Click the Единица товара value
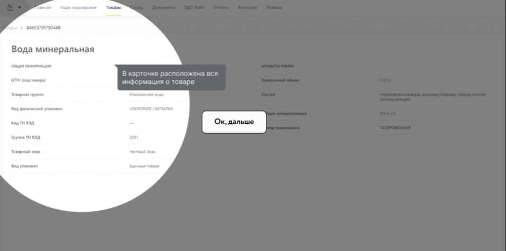Screen dimensions: 506x251 [x=144, y=166]
